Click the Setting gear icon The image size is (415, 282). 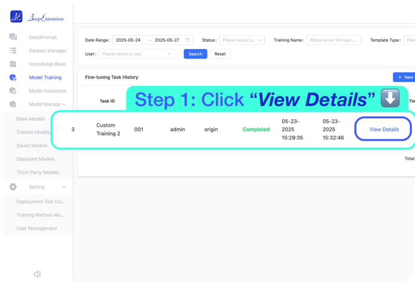click(13, 187)
